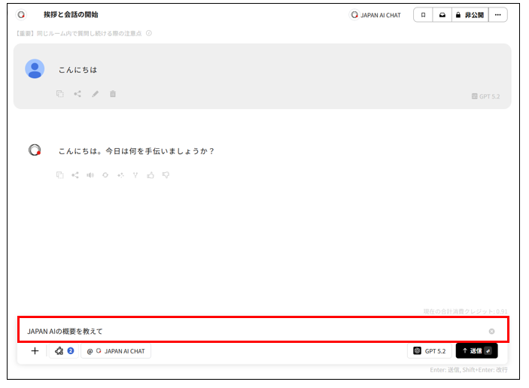Give the AI response a thumbs up
The height and width of the screenshot is (388, 529).
pos(150,175)
